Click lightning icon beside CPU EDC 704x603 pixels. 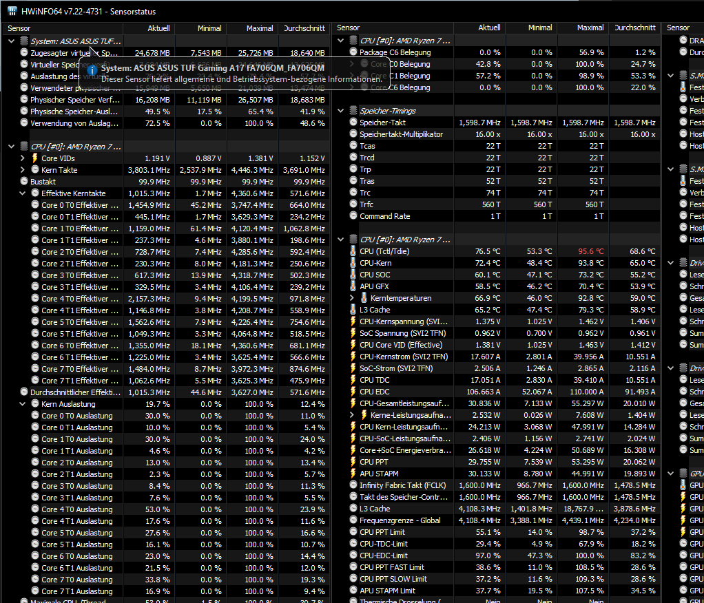pyautogui.click(x=353, y=391)
